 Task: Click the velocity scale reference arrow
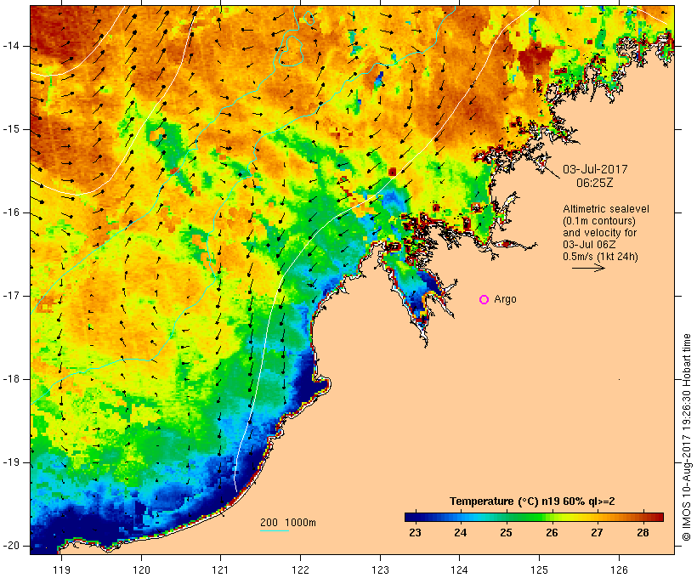[x=588, y=268]
